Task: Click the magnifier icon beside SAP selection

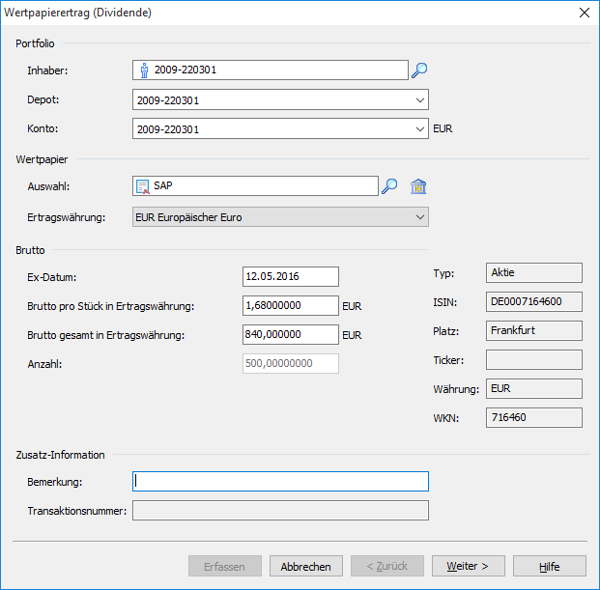Action: point(388,186)
